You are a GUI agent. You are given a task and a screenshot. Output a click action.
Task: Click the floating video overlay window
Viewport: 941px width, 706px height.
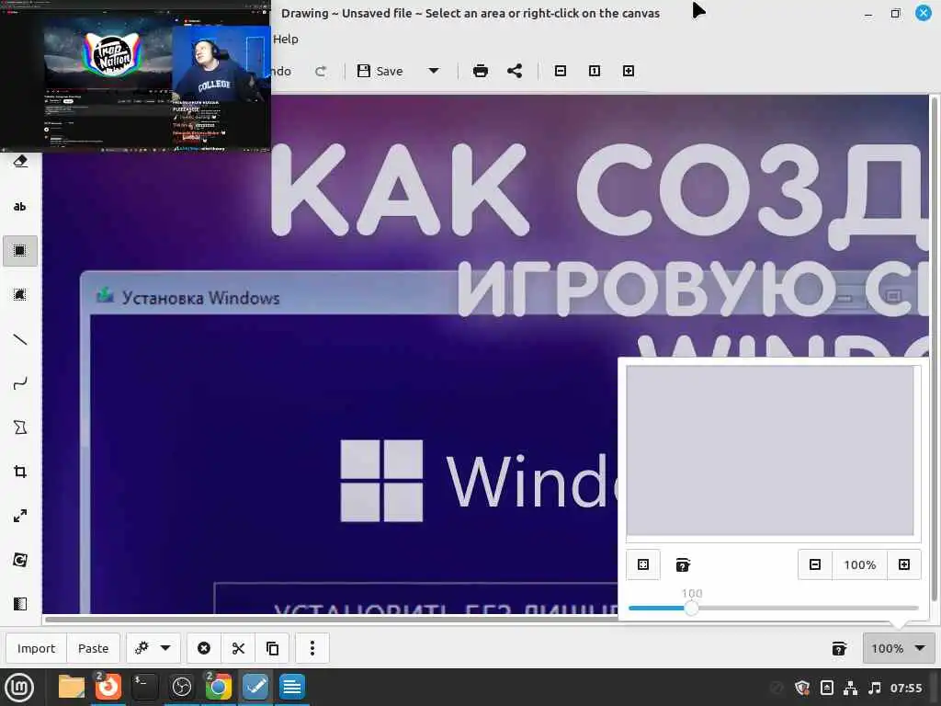[x=135, y=75]
